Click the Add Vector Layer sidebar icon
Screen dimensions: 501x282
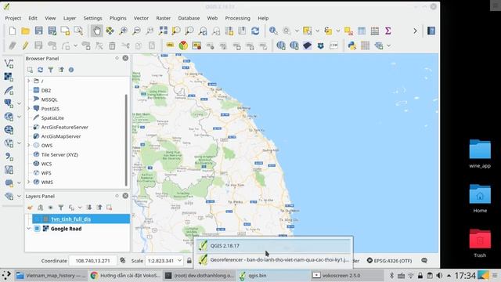(x=9, y=63)
